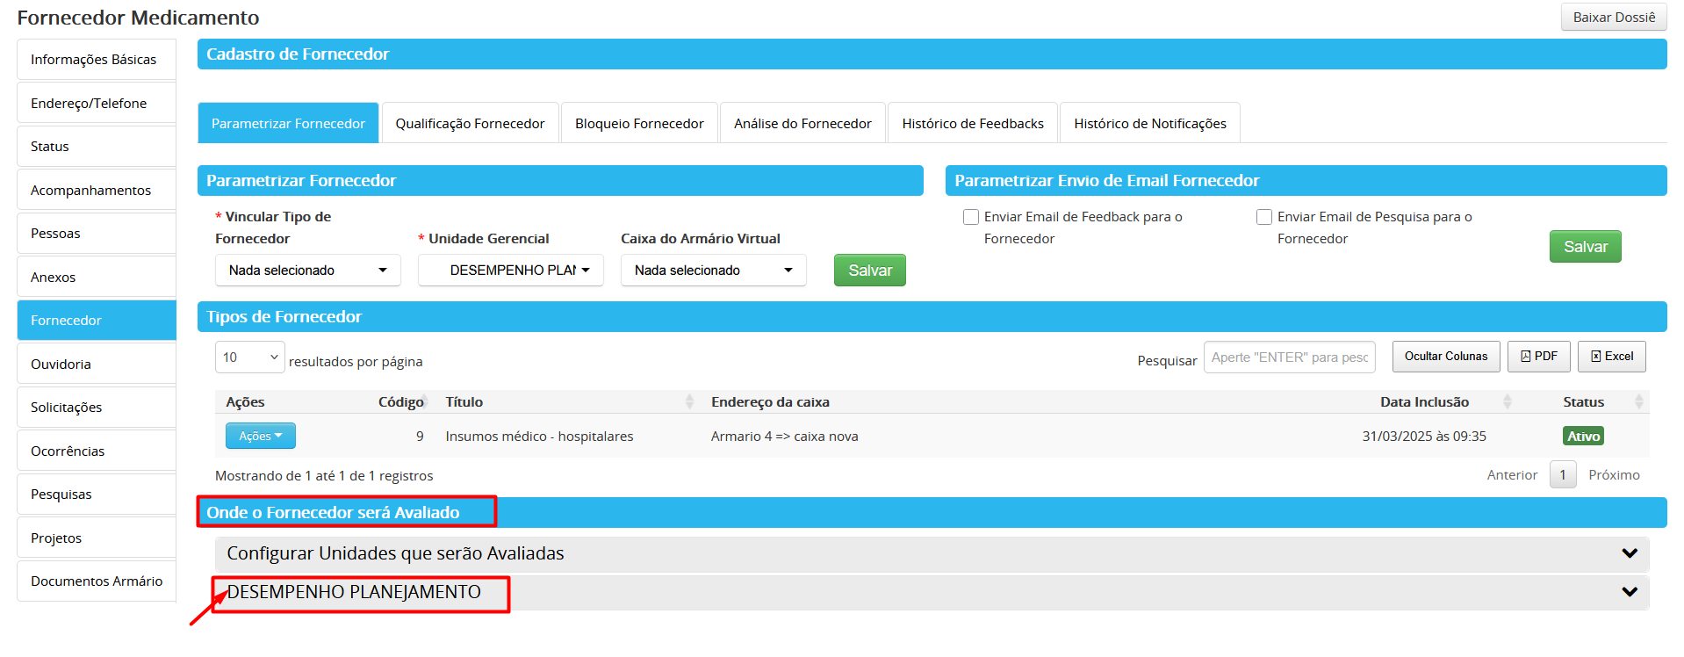This screenshot has width=1684, height=657.
Task: Export table using the PDF button
Action: pos(1538,357)
